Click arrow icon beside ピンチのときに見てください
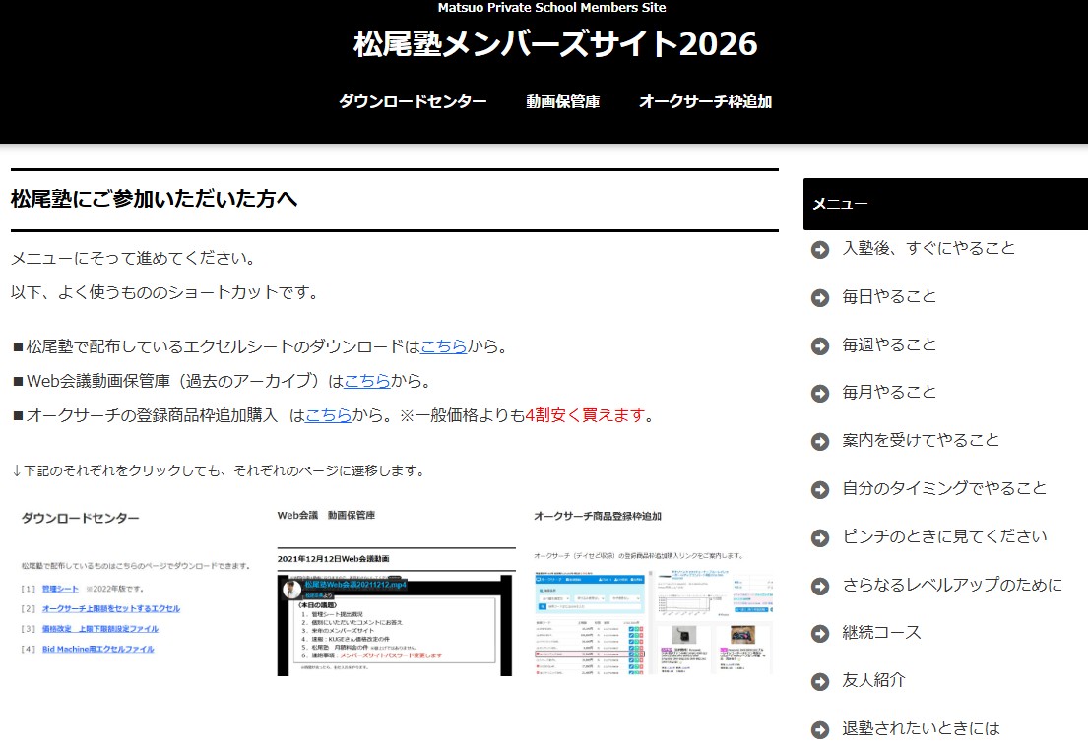 (x=819, y=537)
